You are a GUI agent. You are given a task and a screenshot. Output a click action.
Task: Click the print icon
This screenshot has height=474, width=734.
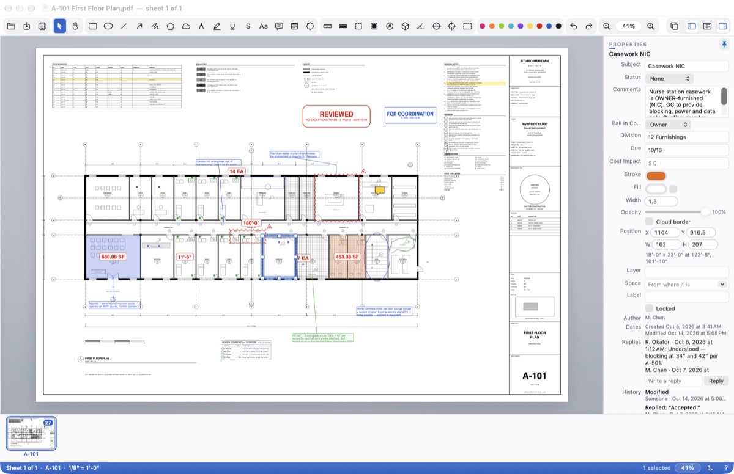point(42,26)
